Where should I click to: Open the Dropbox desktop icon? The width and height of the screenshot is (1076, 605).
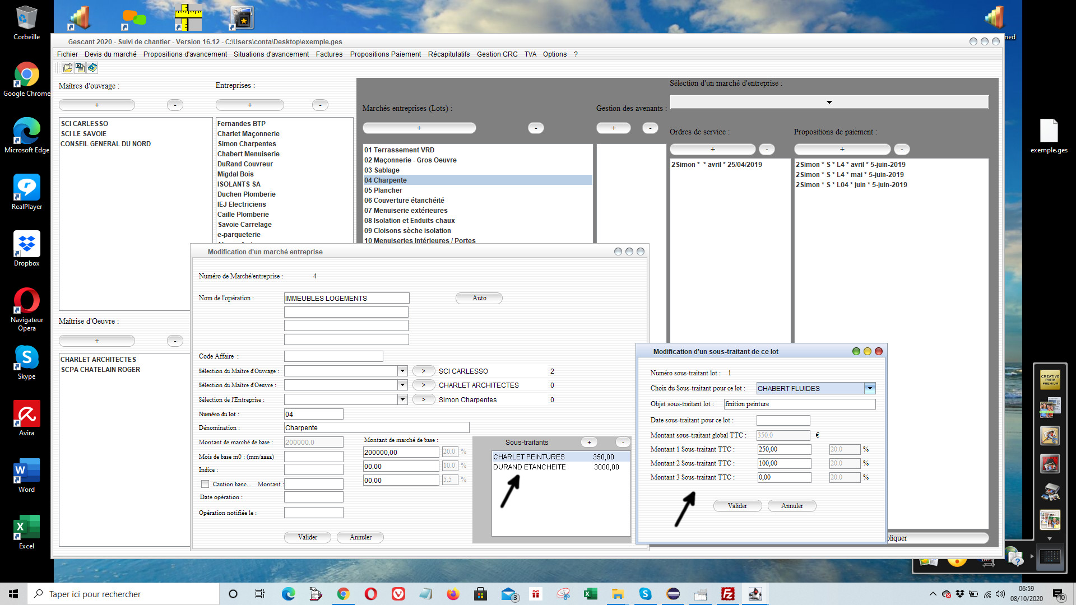pyautogui.click(x=26, y=249)
